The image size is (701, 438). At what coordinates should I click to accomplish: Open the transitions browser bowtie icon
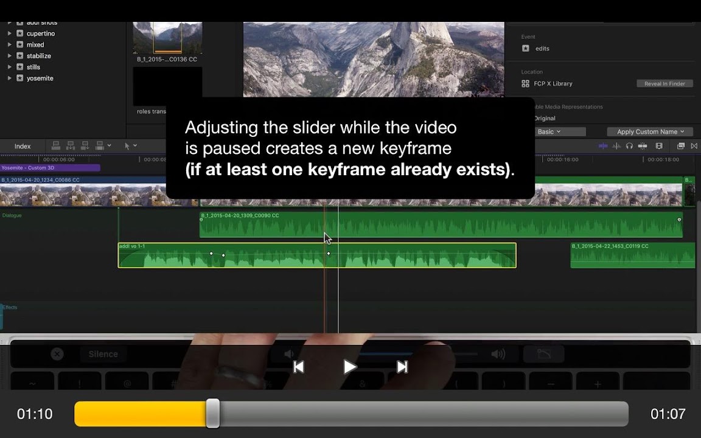pos(694,146)
